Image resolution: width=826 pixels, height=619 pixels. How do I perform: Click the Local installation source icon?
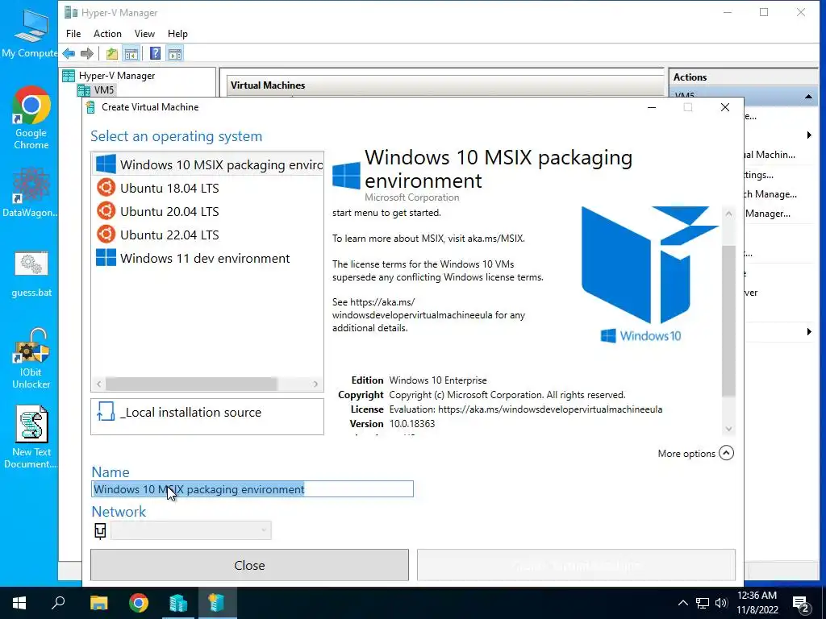pos(106,412)
